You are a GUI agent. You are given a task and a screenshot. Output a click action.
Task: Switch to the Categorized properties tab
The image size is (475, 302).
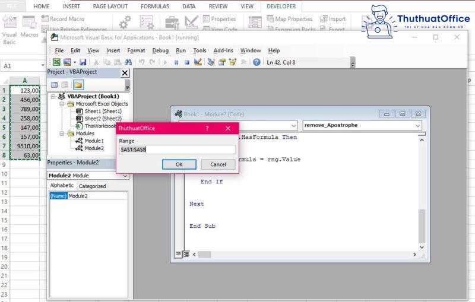[x=93, y=186]
